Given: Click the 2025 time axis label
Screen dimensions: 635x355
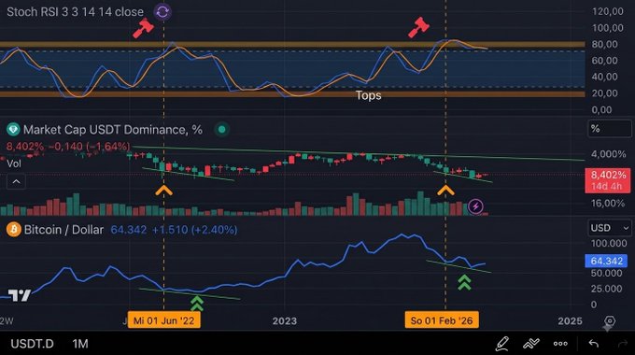Looking at the screenshot, I should point(570,321).
